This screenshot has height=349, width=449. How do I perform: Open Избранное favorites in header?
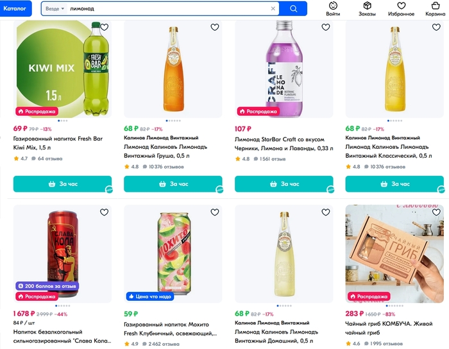click(x=402, y=8)
